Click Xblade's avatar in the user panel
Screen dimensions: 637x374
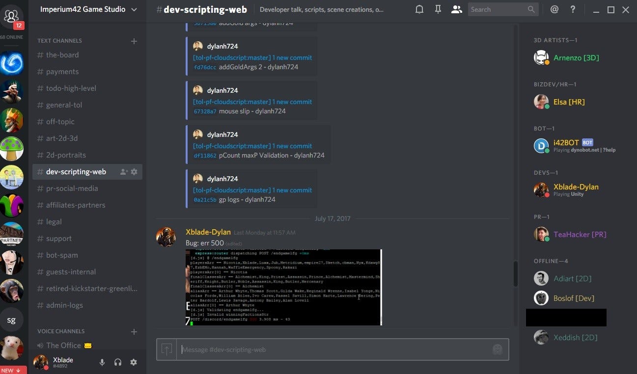pyautogui.click(x=40, y=362)
